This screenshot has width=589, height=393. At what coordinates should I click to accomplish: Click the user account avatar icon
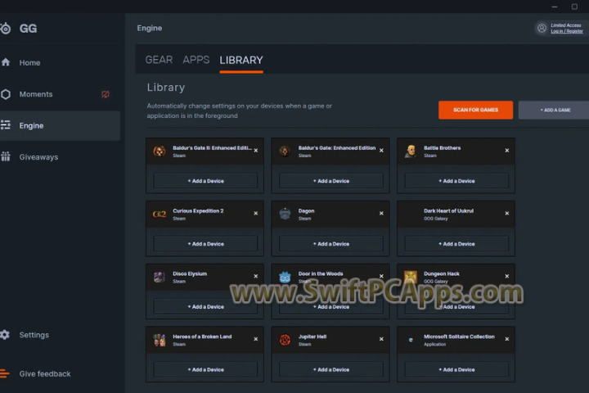[542, 28]
